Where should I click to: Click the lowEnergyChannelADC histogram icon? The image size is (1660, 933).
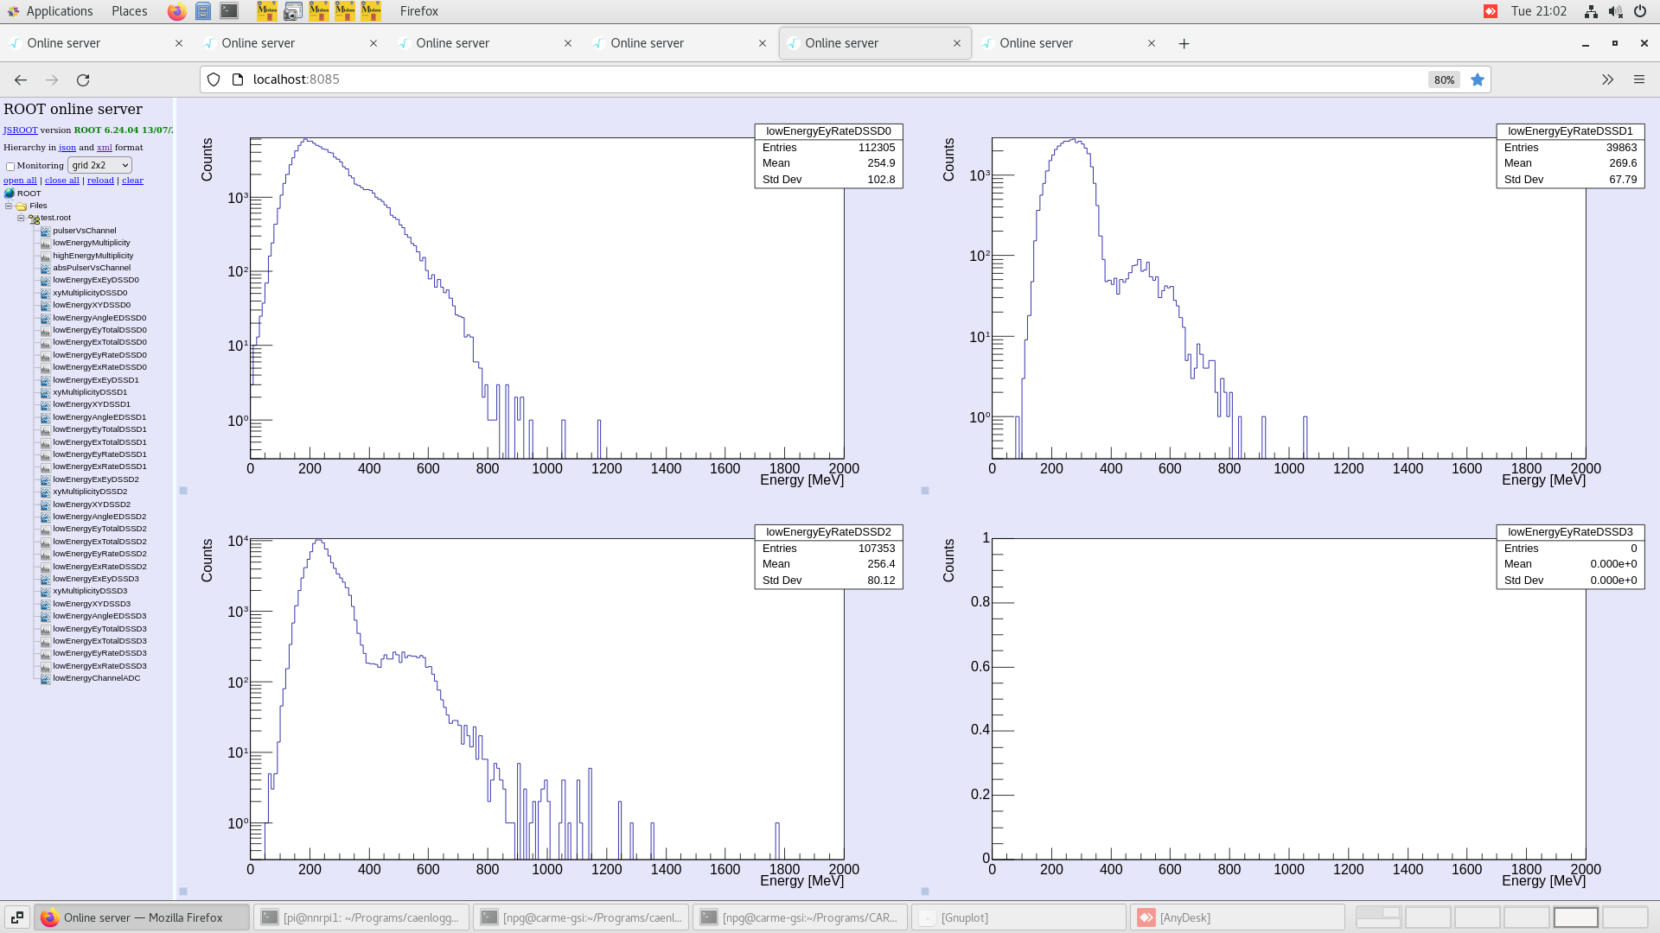pos(45,679)
